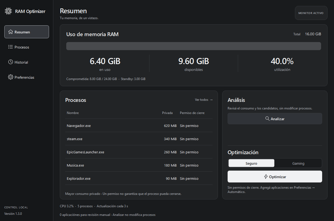Viewport: 334px width, 221px height.
Task: Click the 0 aplicaciones para revisión manual text
Action: (85, 215)
